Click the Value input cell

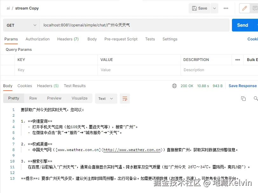coord(139,70)
